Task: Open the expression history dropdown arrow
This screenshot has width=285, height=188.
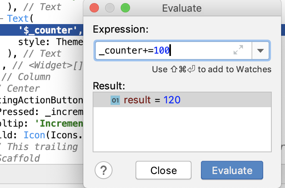Action: pyautogui.click(x=261, y=50)
